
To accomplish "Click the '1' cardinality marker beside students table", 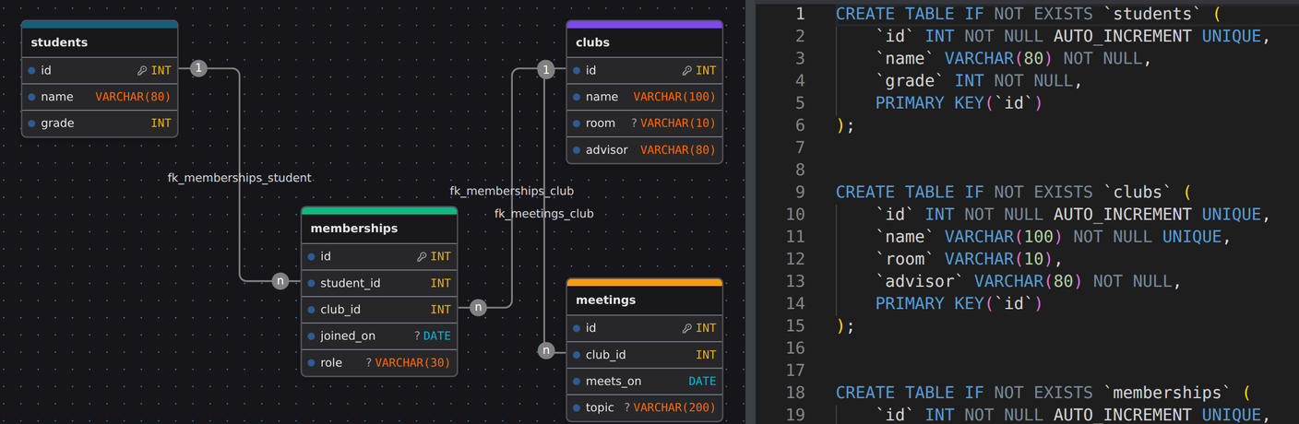I will (x=197, y=68).
